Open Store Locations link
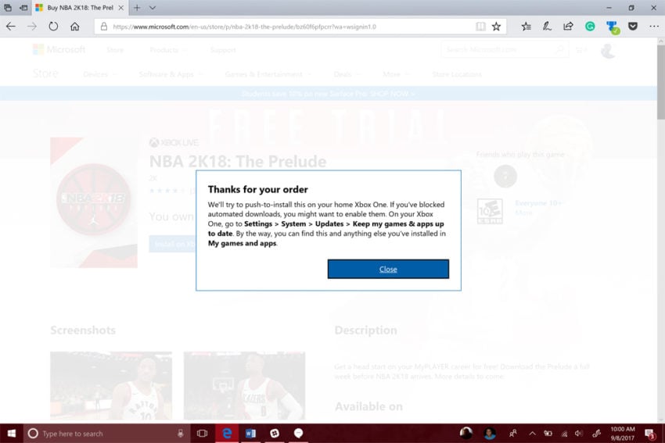Viewport: 665px width, 443px height. [x=457, y=74]
